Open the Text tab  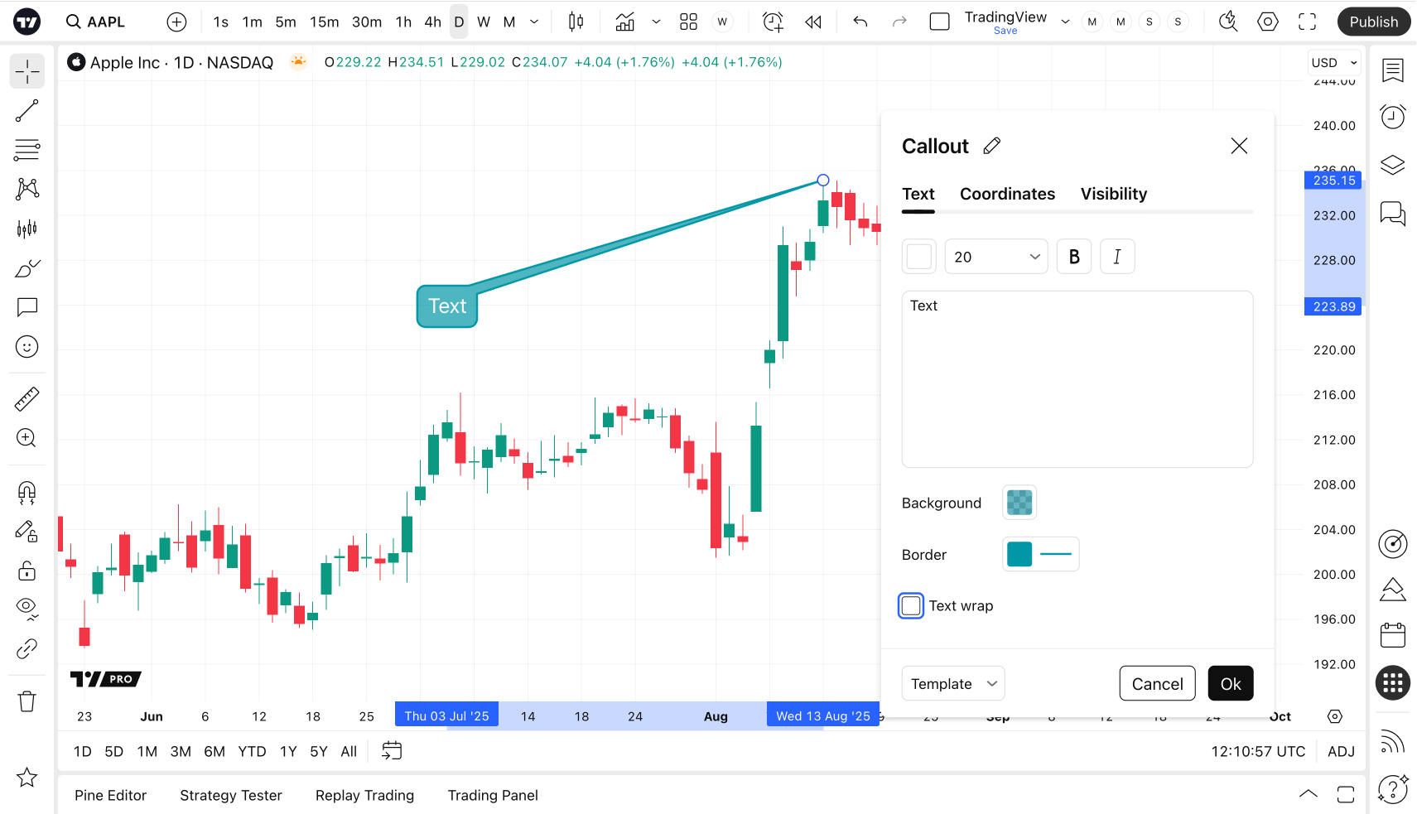tap(918, 194)
